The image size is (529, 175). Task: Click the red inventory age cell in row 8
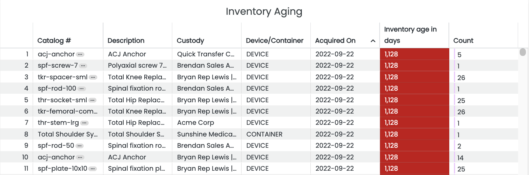414,134
